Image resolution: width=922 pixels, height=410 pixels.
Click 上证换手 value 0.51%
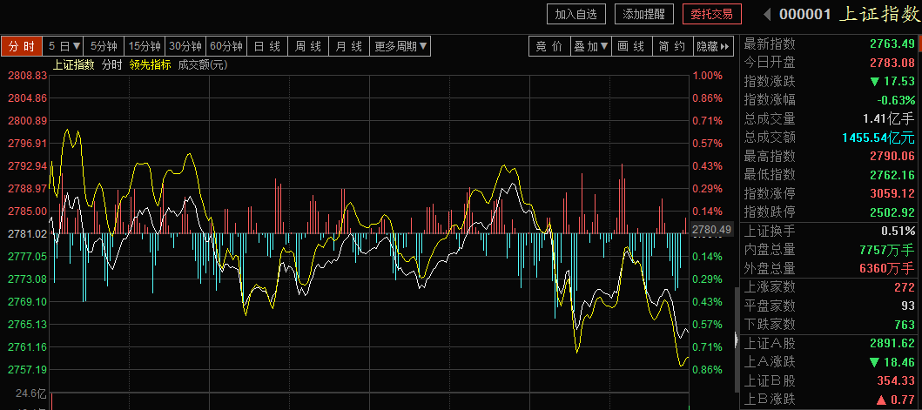tap(898, 232)
